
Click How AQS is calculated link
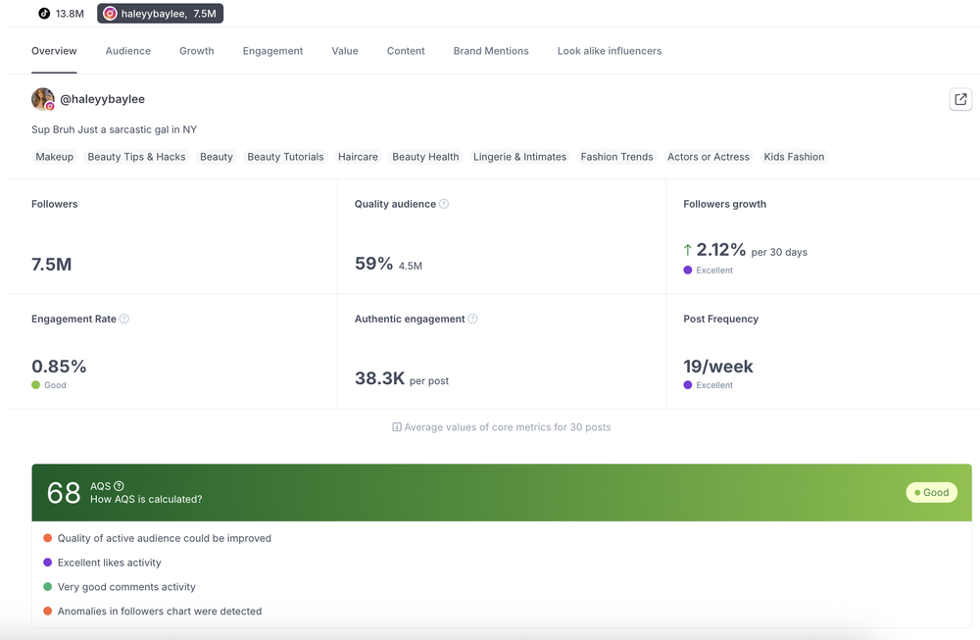click(x=146, y=499)
